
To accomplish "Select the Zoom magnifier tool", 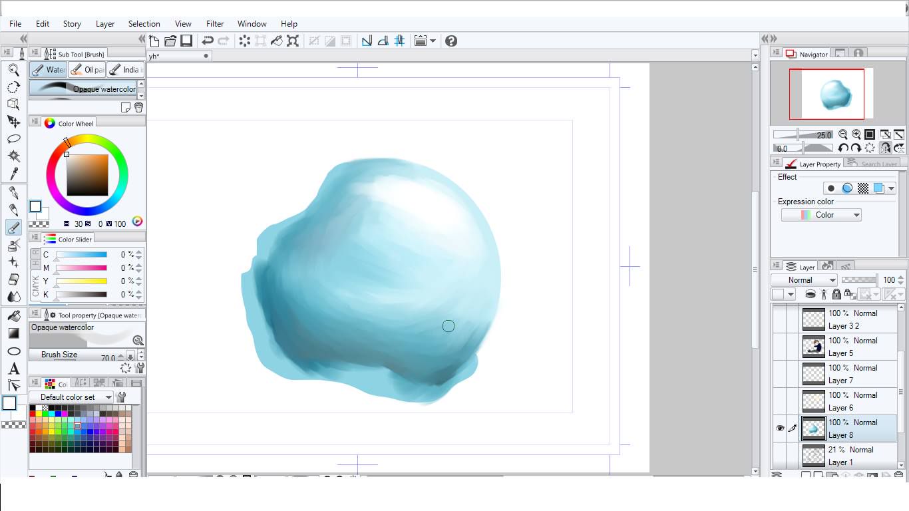I will (13, 70).
